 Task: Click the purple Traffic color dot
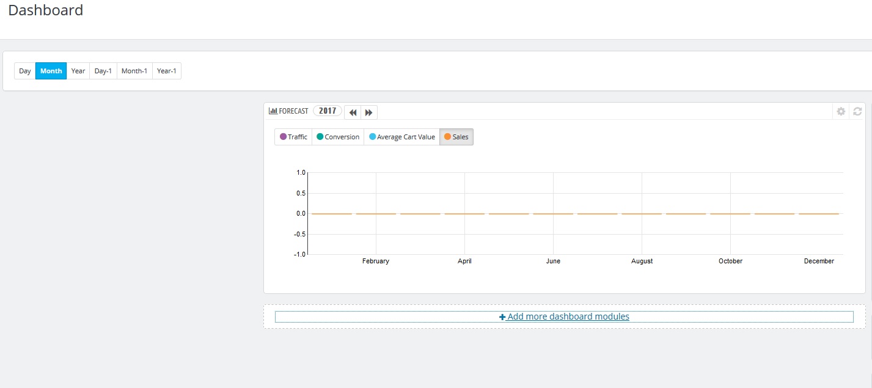(x=283, y=137)
